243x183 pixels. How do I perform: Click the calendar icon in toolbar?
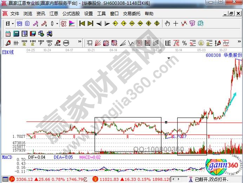click(8, 34)
